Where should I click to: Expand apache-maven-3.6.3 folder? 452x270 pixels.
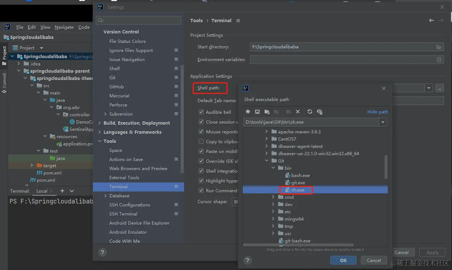(x=266, y=132)
